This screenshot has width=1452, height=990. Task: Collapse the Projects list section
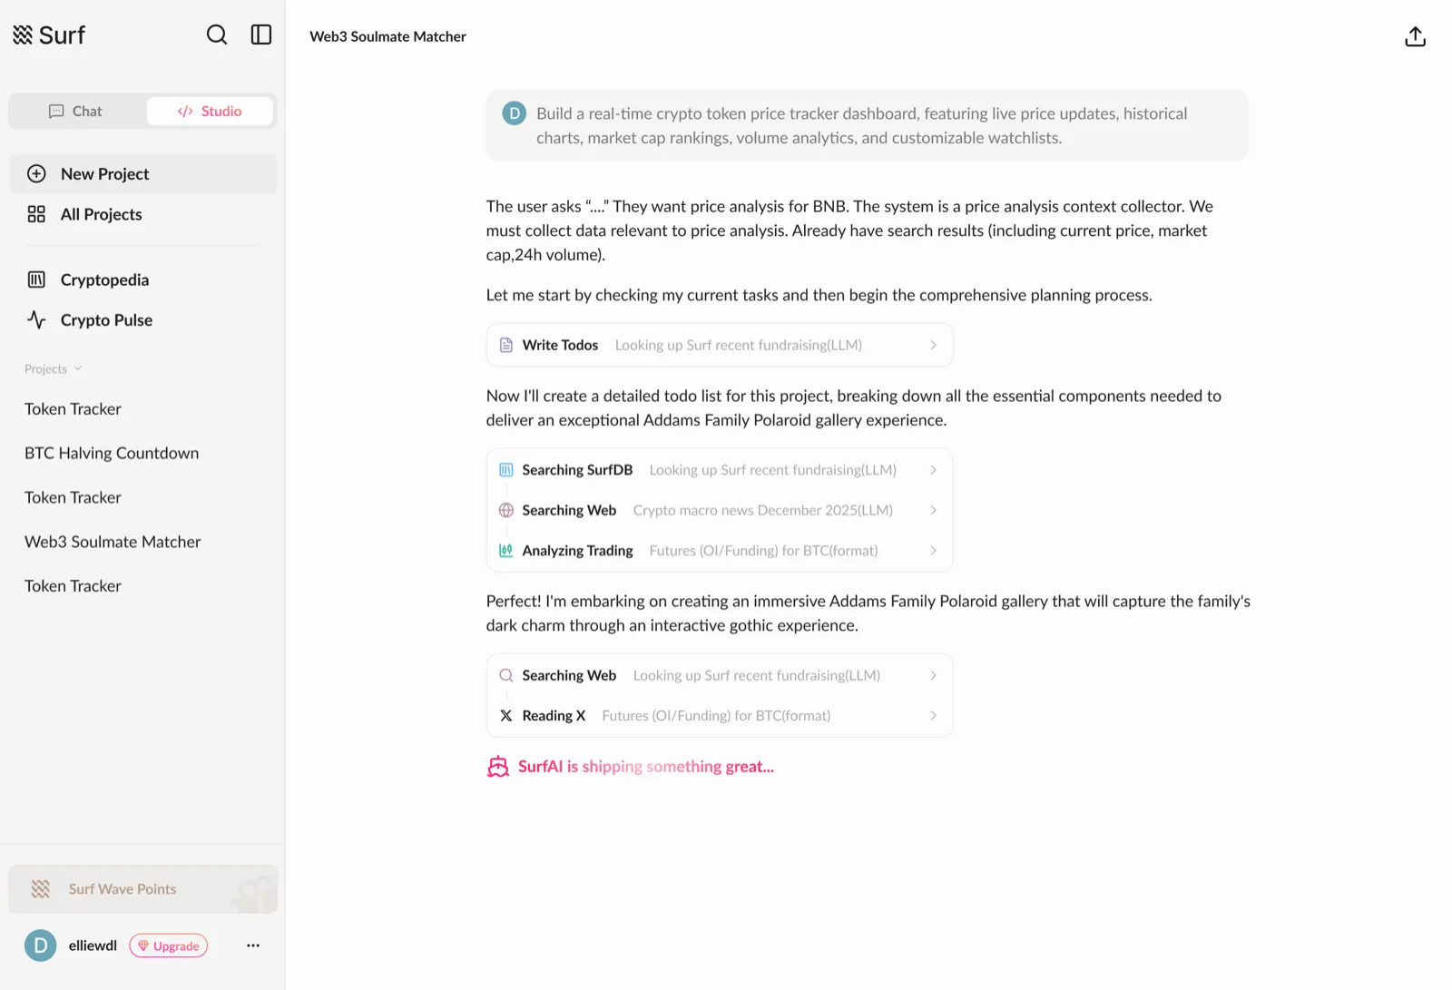(54, 368)
